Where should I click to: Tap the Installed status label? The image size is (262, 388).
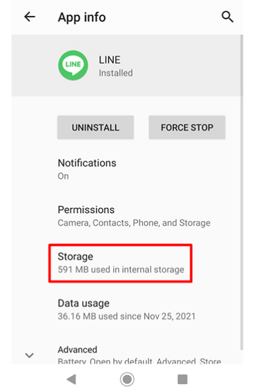[x=116, y=73]
